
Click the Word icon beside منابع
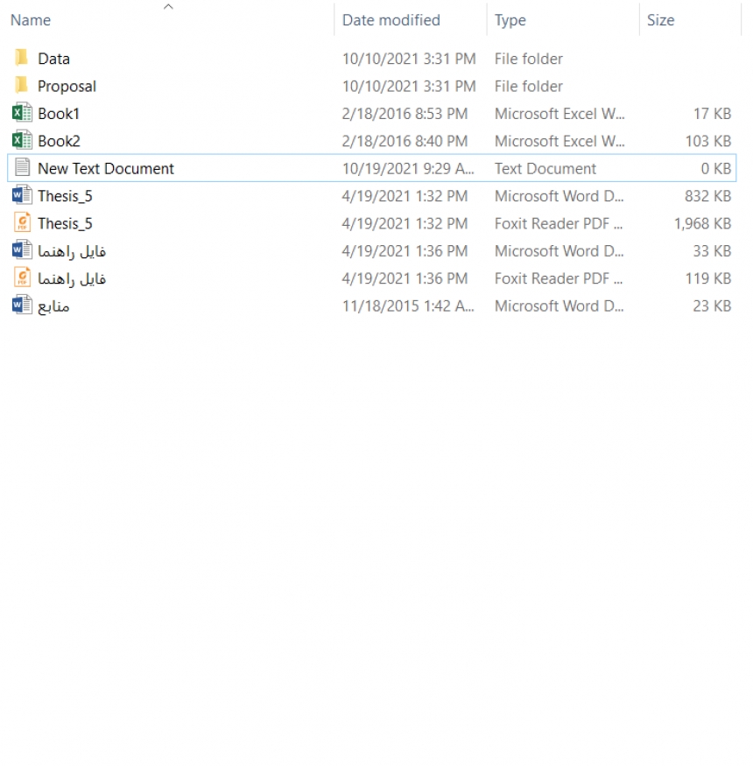point(22,306)
